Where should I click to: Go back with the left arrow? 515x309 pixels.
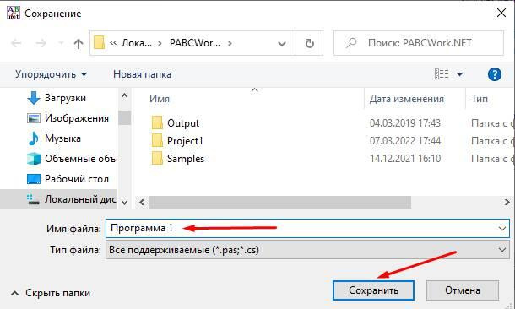pos(16,43)
